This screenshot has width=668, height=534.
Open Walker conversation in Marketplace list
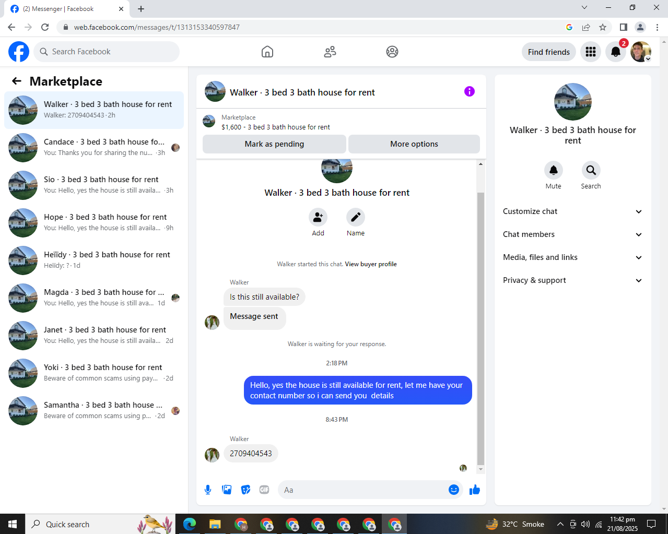click(x=94, y=110)
